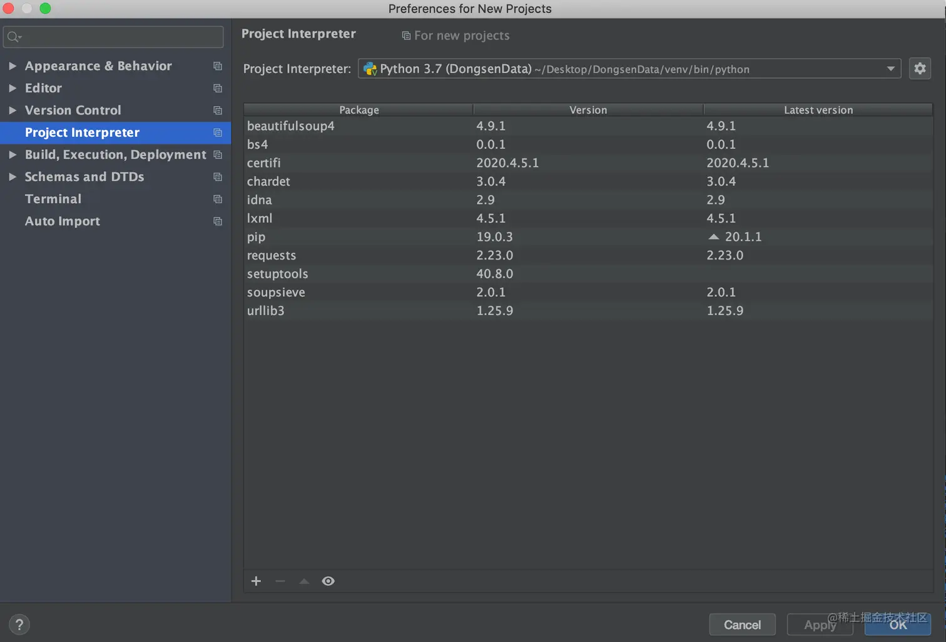Open Schemas and DTDs settings
This screenshot has width=946, height=642.
[x=84, y=177]
